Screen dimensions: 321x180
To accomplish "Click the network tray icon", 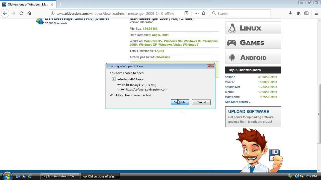I will (x=297, y=176).
